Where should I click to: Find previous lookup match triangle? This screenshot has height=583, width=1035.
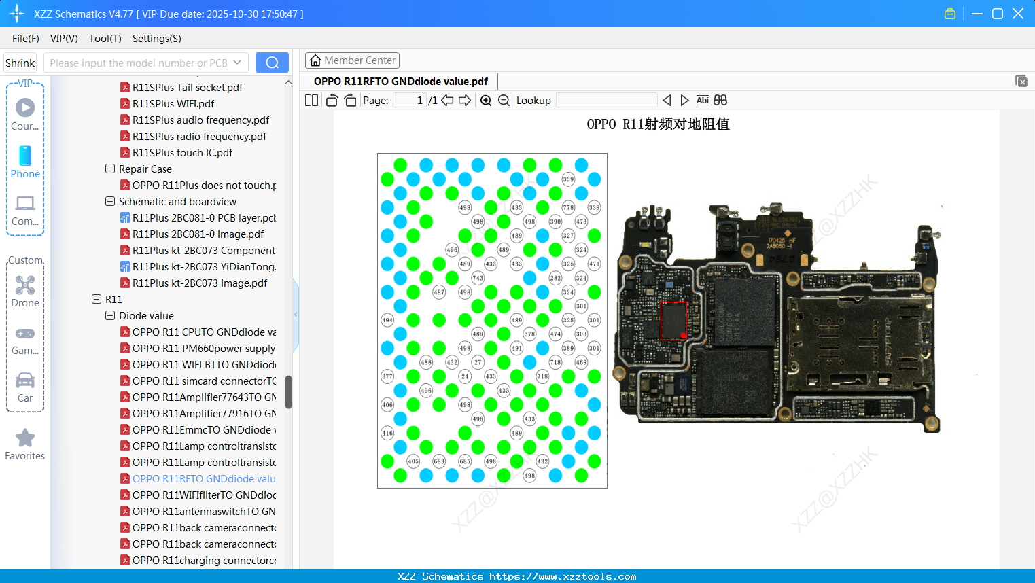(667, 100)
